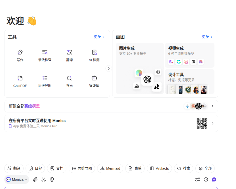
Task: Open the 智能体 agents tool
Action: (x=94, y=82)
